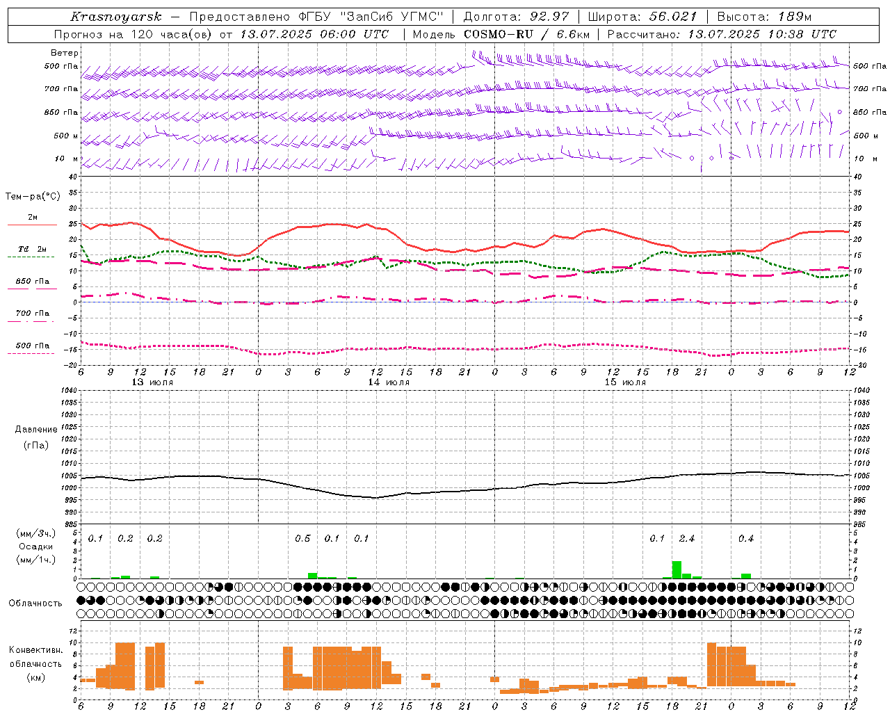This screenshot has height=712, width=890.
Task: Click the Долгота: 92.97 value
Action: coord(516,17)
